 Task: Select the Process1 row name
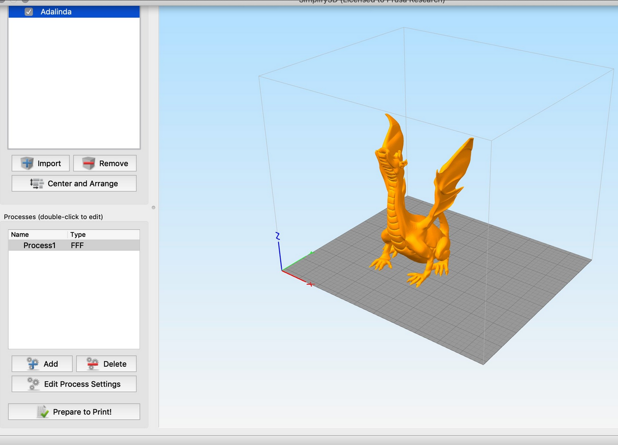coord(39,246)
